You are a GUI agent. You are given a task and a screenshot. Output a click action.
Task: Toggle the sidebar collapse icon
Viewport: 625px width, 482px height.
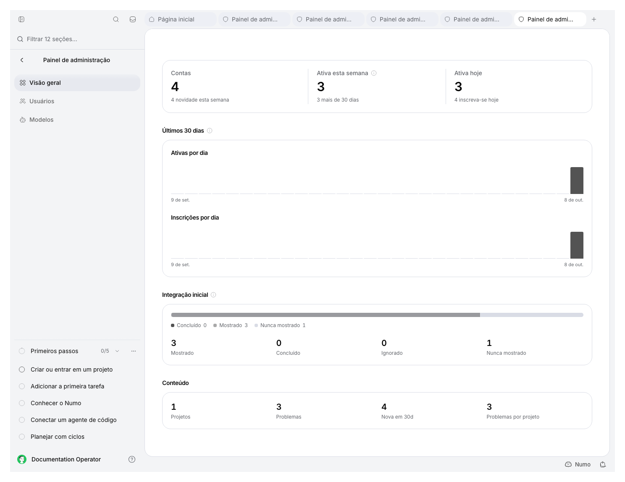point(21,19)
